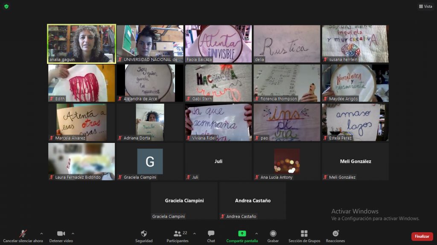This screenshot has height=245, width=437.
Task: Select the Rustica embroidery tile from delia
Action: 287,44
